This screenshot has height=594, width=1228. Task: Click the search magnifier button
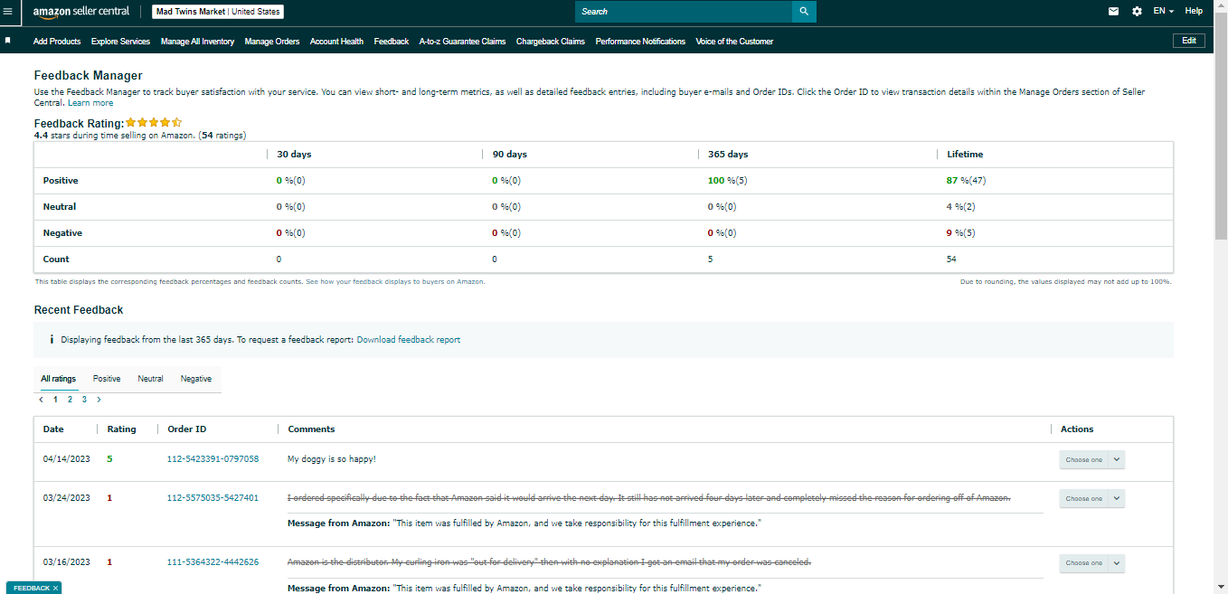(x=804, y=12)
